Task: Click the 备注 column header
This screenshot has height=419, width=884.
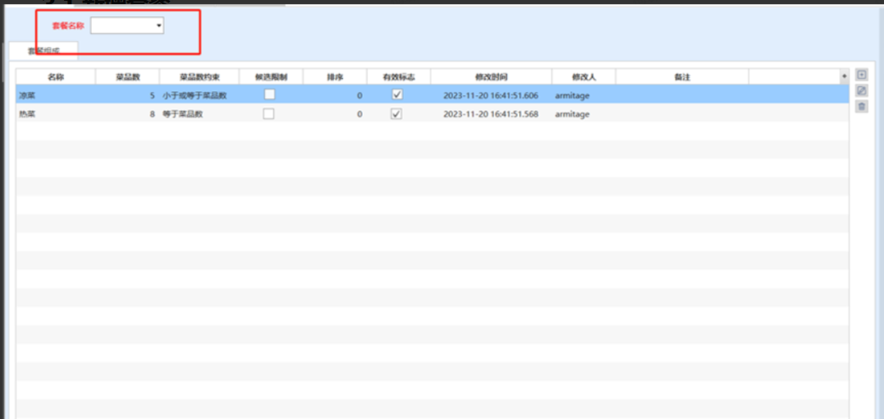Action: click(x=681, y=77)
